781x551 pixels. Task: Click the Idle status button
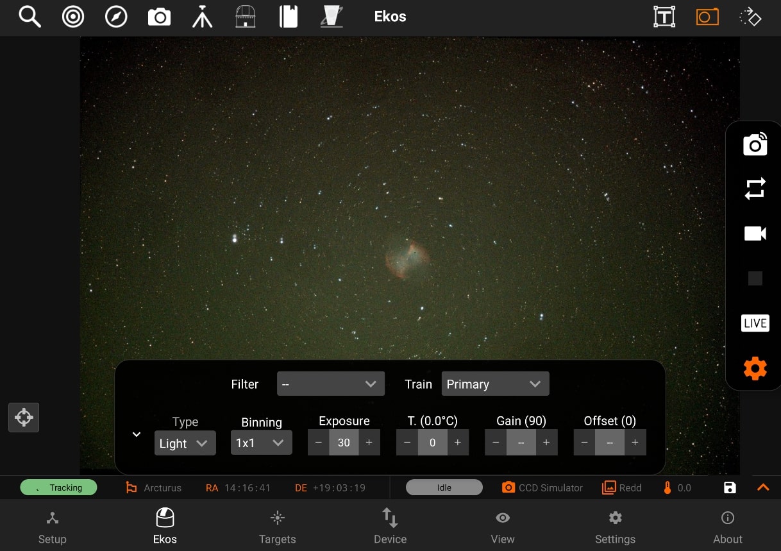pos(444,487)
